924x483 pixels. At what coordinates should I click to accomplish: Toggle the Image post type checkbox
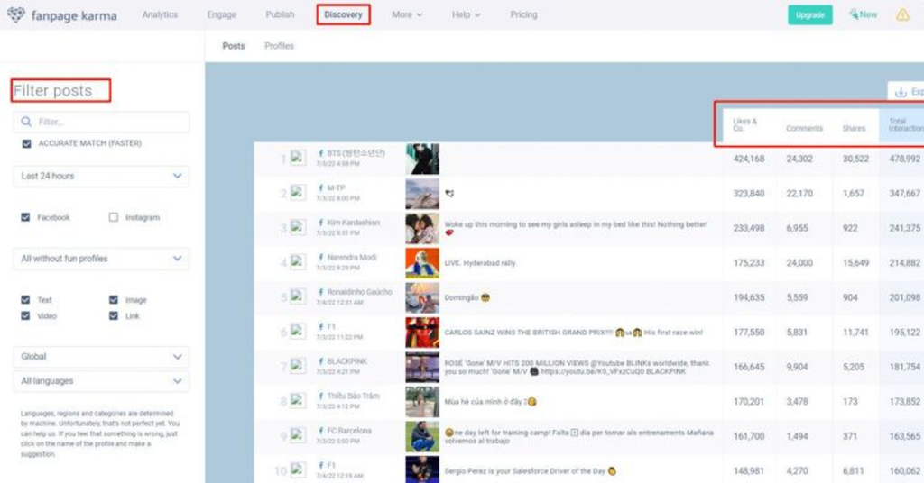pyautogui.click(x=113, y=299)
